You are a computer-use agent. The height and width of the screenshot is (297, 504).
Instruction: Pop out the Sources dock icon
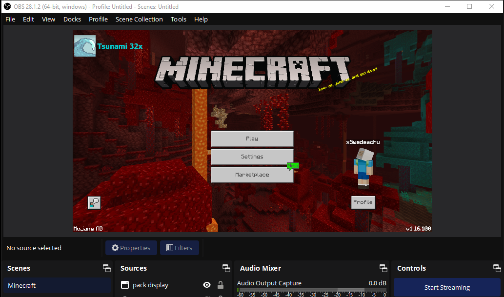[226, 268]
